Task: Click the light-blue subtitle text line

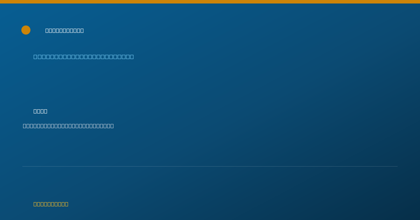Action: (84, 57)
